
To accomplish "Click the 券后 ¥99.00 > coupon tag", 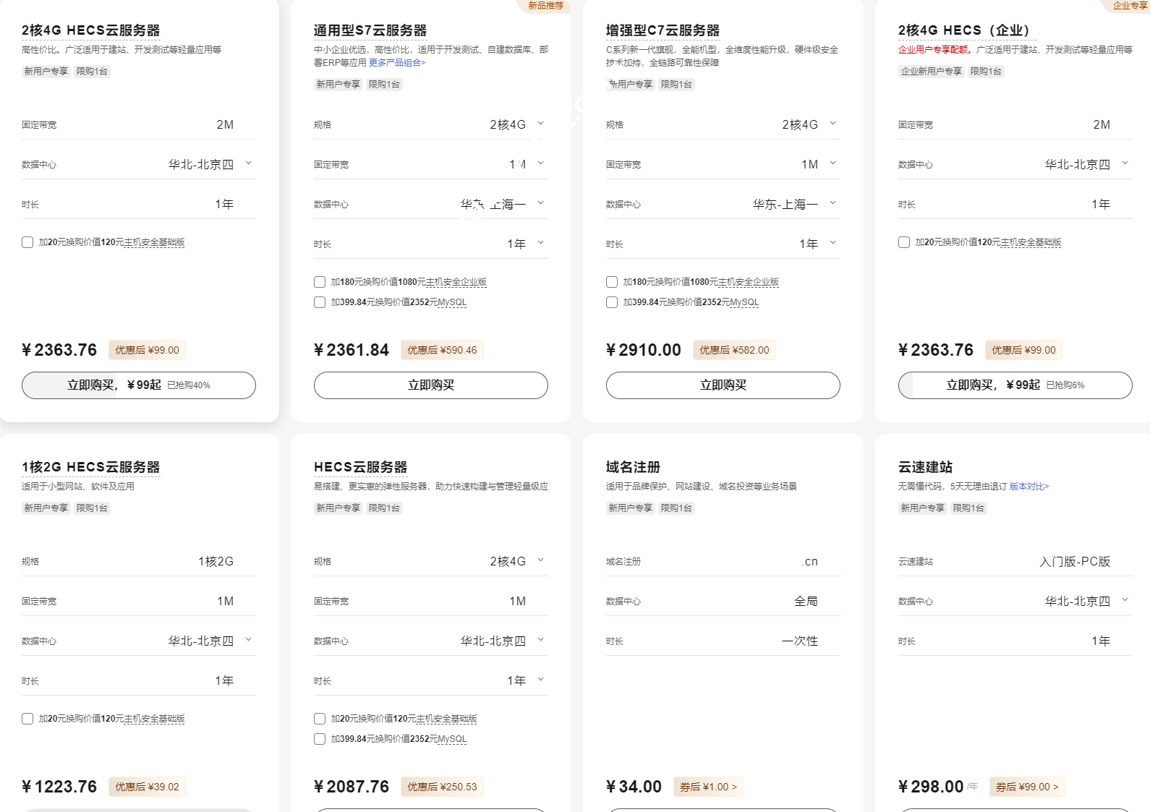I will tap(1027, 787).
